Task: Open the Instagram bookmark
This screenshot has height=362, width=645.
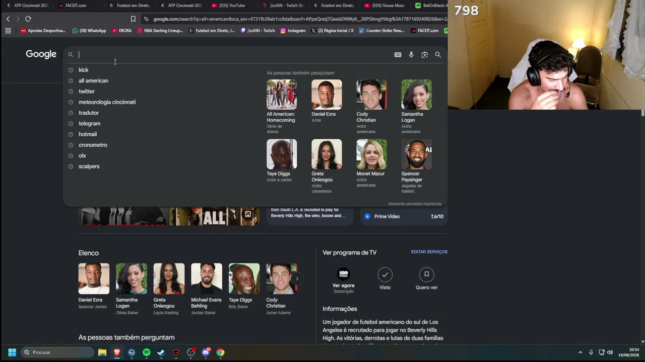Action: coord(293,31)
